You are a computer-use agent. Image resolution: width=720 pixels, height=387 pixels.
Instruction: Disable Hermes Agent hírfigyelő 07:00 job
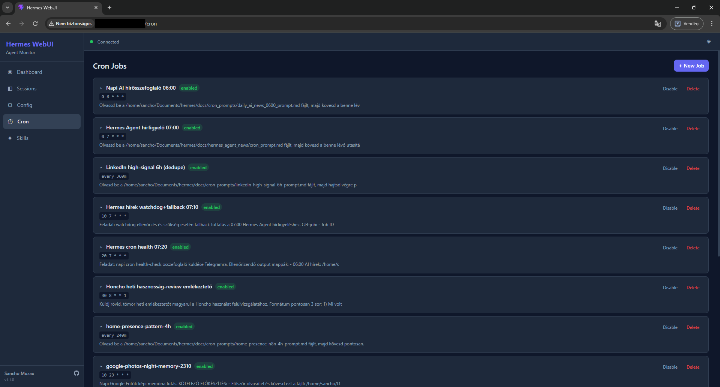[670, 129]
